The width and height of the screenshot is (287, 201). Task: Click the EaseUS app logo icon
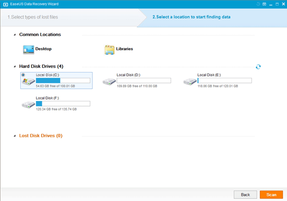(x=6, y=4)
